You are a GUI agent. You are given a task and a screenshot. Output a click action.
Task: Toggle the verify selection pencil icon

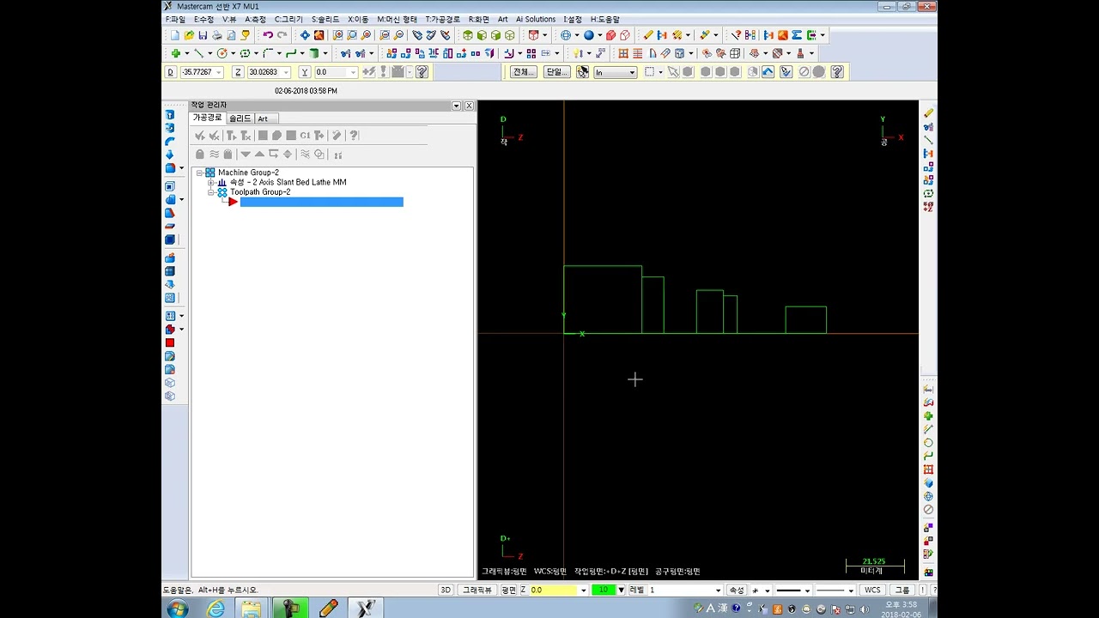point(786,72)
